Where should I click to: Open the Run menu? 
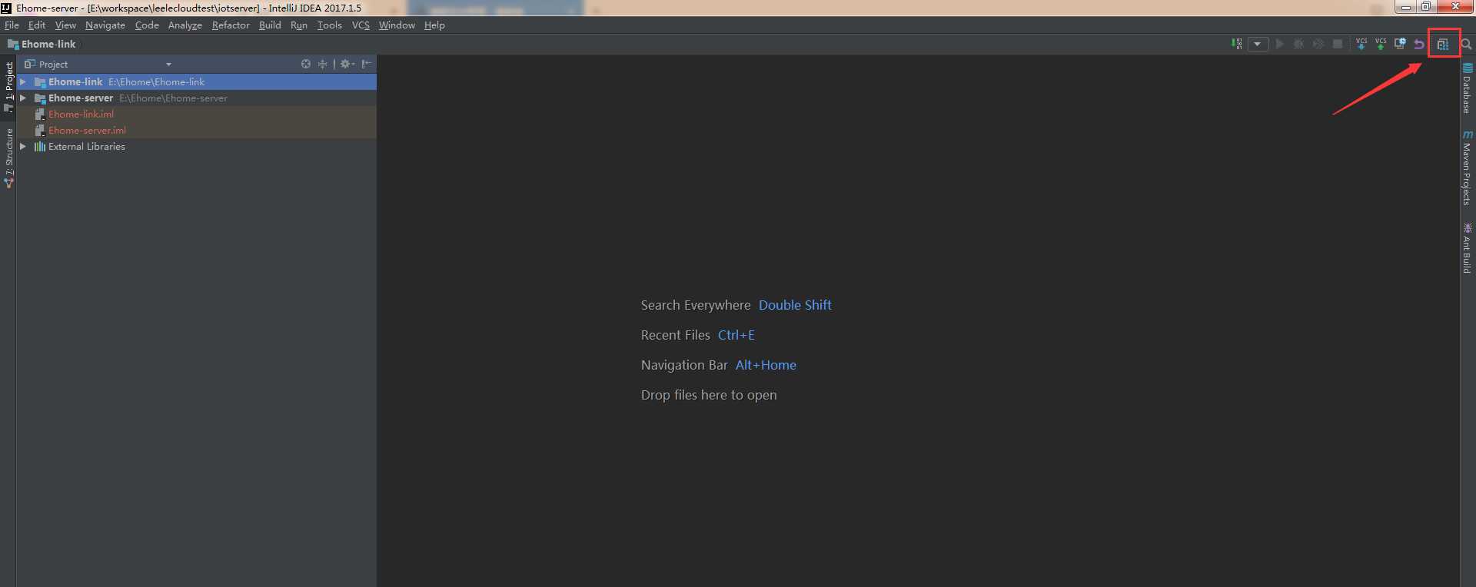299,25
